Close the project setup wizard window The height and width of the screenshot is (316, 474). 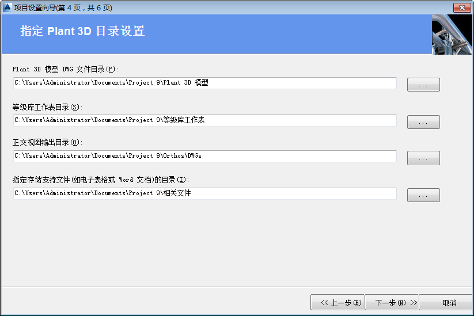pos(461,7)
